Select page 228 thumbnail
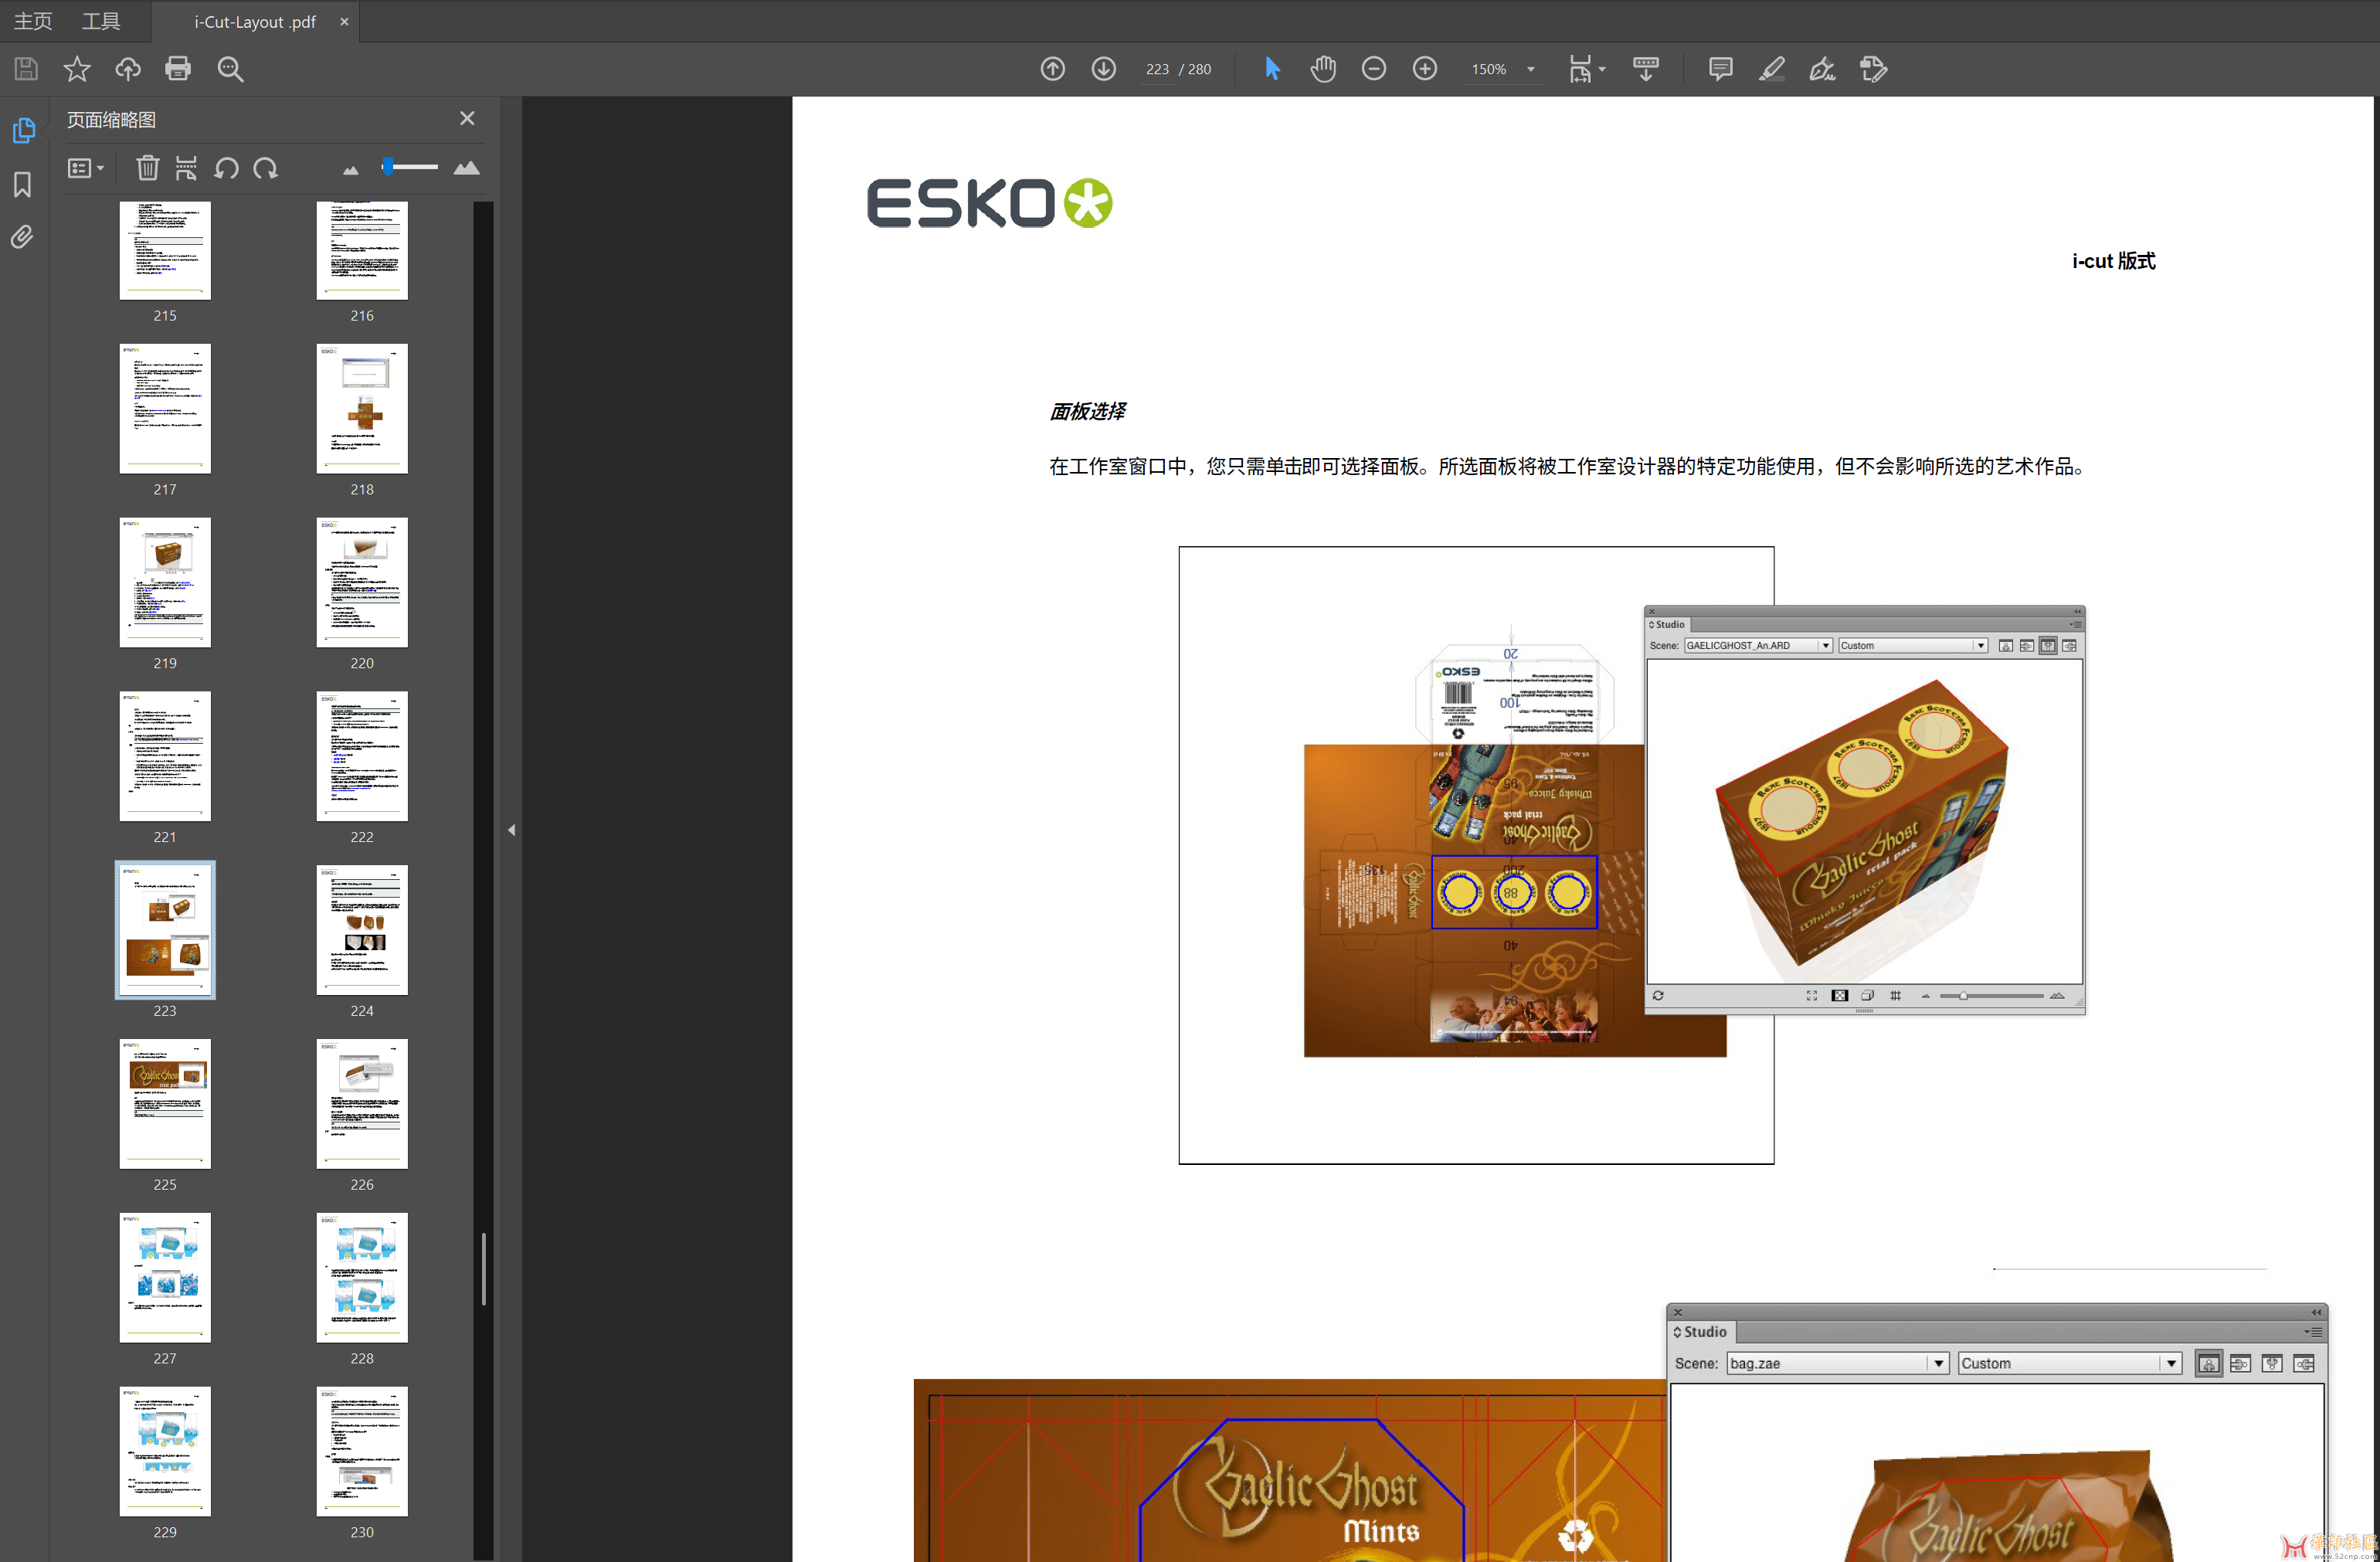Viewport: 2380px width, 1562px height. [x=362, y=1278]
